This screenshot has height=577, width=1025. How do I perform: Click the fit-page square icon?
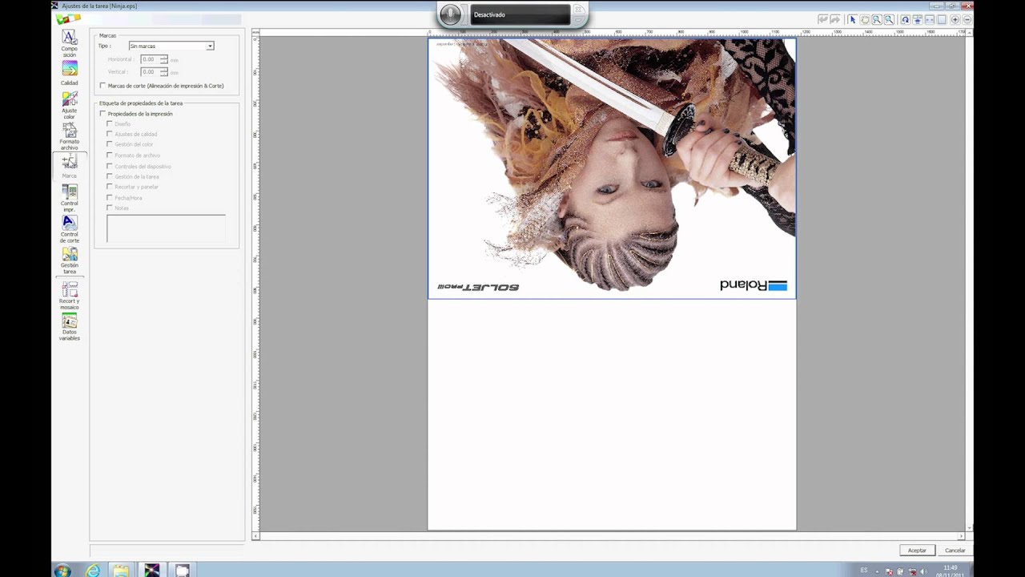click(942, 19)
